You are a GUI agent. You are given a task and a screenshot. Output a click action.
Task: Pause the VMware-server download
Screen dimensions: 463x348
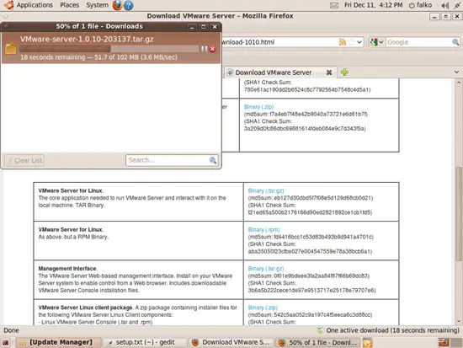(x=204, y=49)
